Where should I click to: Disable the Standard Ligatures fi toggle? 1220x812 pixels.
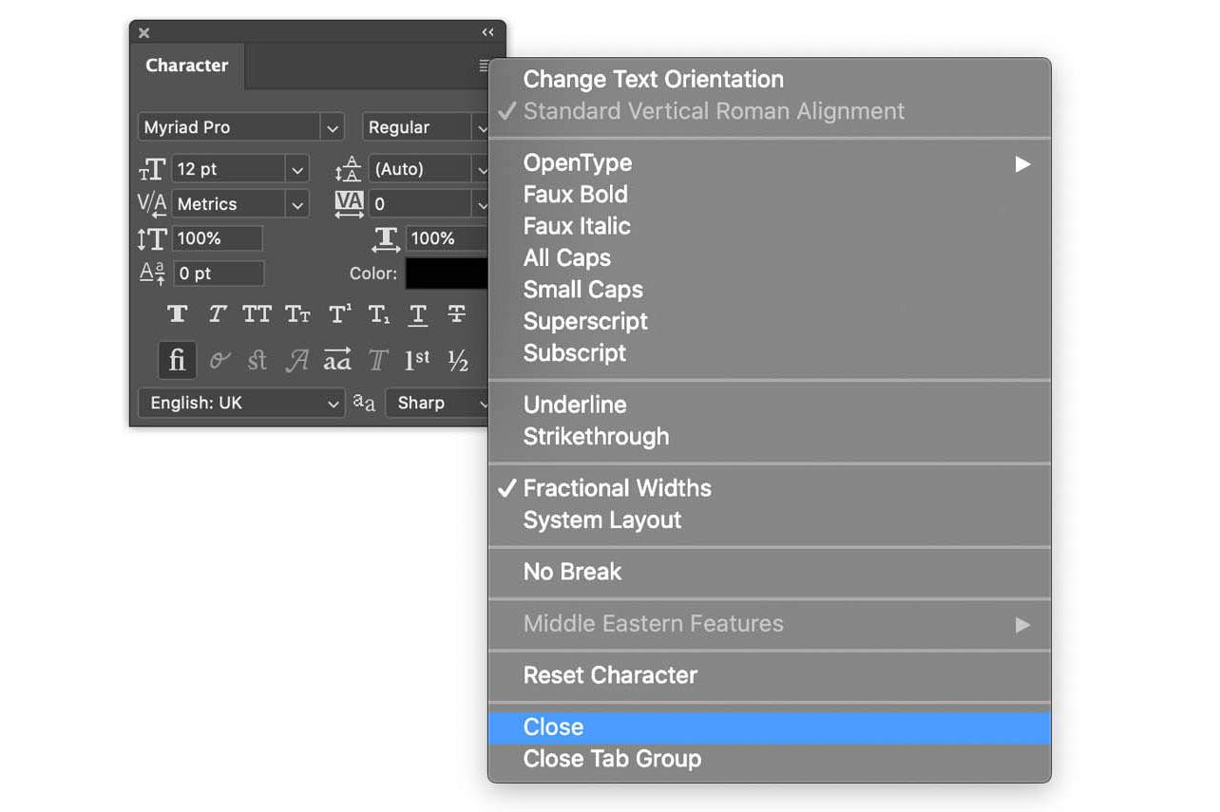(177, 360)
